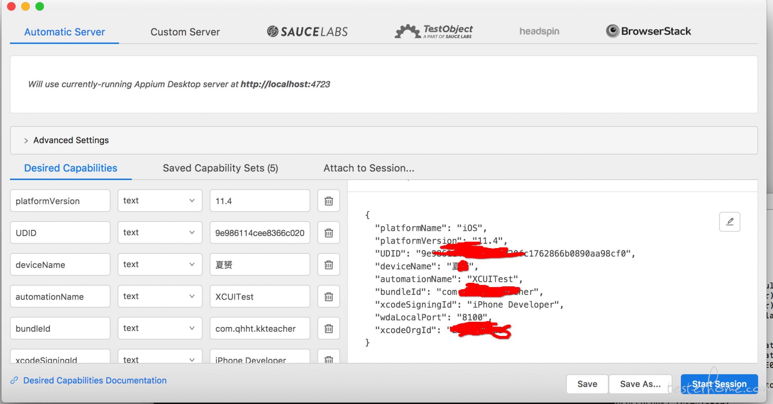Click the "wdaLocalPort": "8100" JSON line
The height and width of the screenshot is (404, 773).
pyautogui.click(x=433, y=317)
